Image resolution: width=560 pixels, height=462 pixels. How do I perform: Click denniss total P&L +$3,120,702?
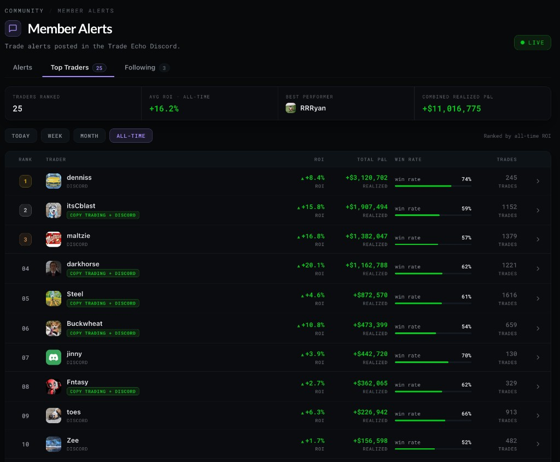click(x=366, y=178)
